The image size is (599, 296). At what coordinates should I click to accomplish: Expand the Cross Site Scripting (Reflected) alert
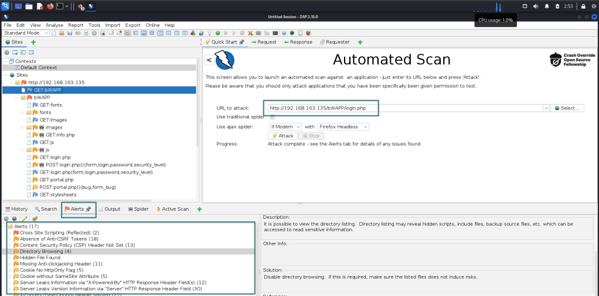point(10,233)
